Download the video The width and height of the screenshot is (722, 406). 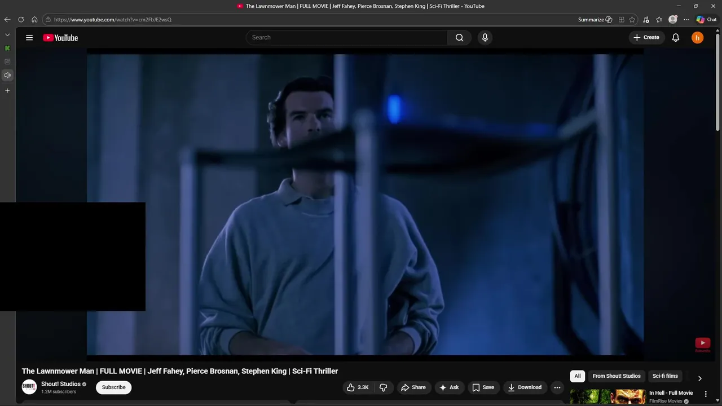(x=525, y=387)
